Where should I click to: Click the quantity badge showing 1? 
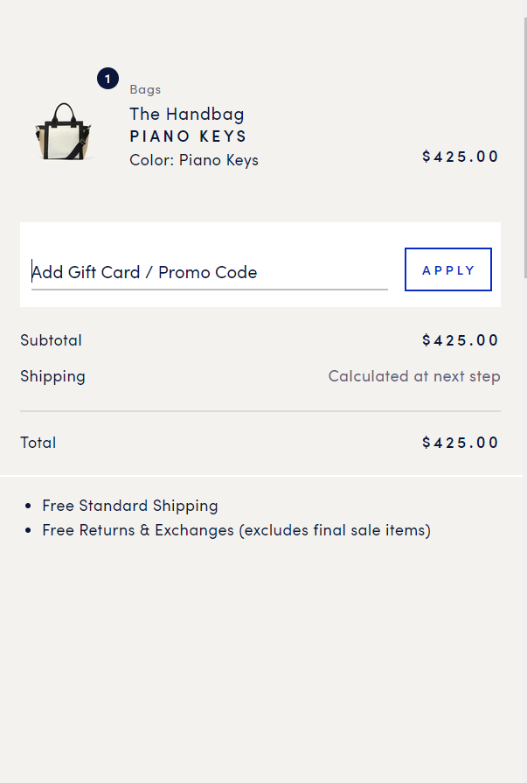click(107, 79)
